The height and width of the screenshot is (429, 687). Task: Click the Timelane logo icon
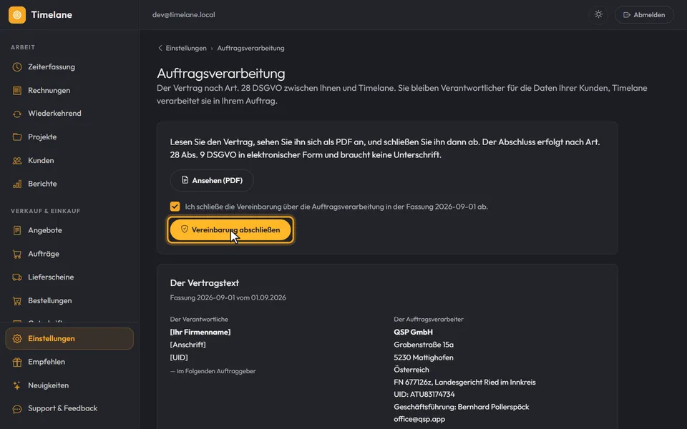[17, 15]
